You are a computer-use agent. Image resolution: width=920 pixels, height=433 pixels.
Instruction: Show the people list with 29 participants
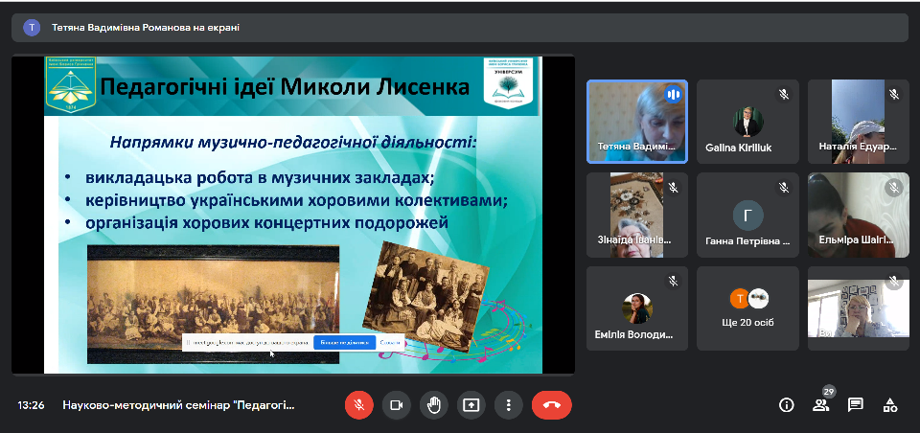click(x=821, y=405)
